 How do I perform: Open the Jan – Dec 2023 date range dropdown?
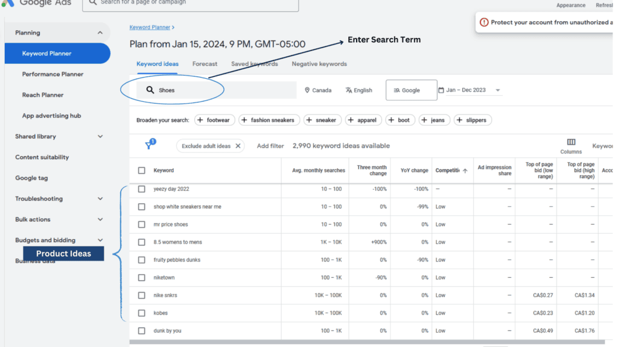[x=470, y=90]
